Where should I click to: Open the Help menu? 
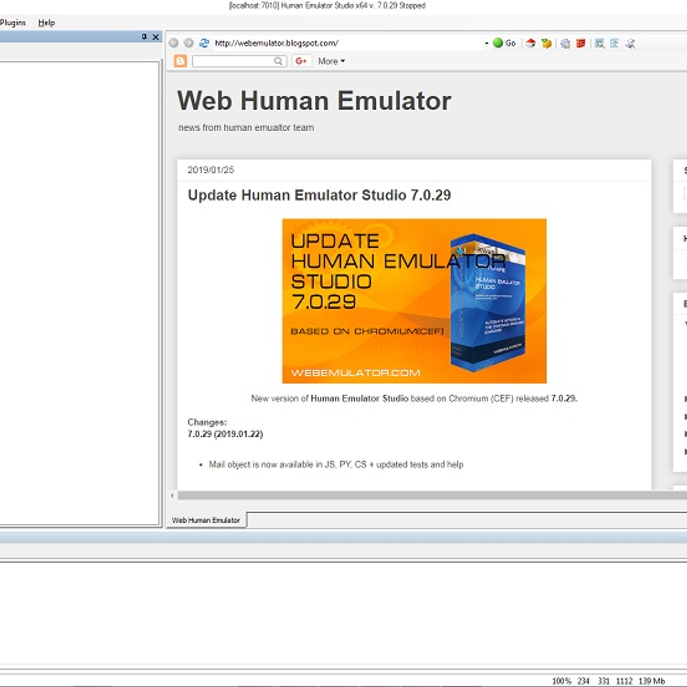pyautogui.click(x=46, y=22)
